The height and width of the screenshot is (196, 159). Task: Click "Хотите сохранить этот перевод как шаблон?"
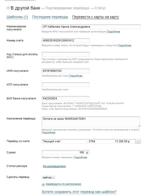click(79, 192)
